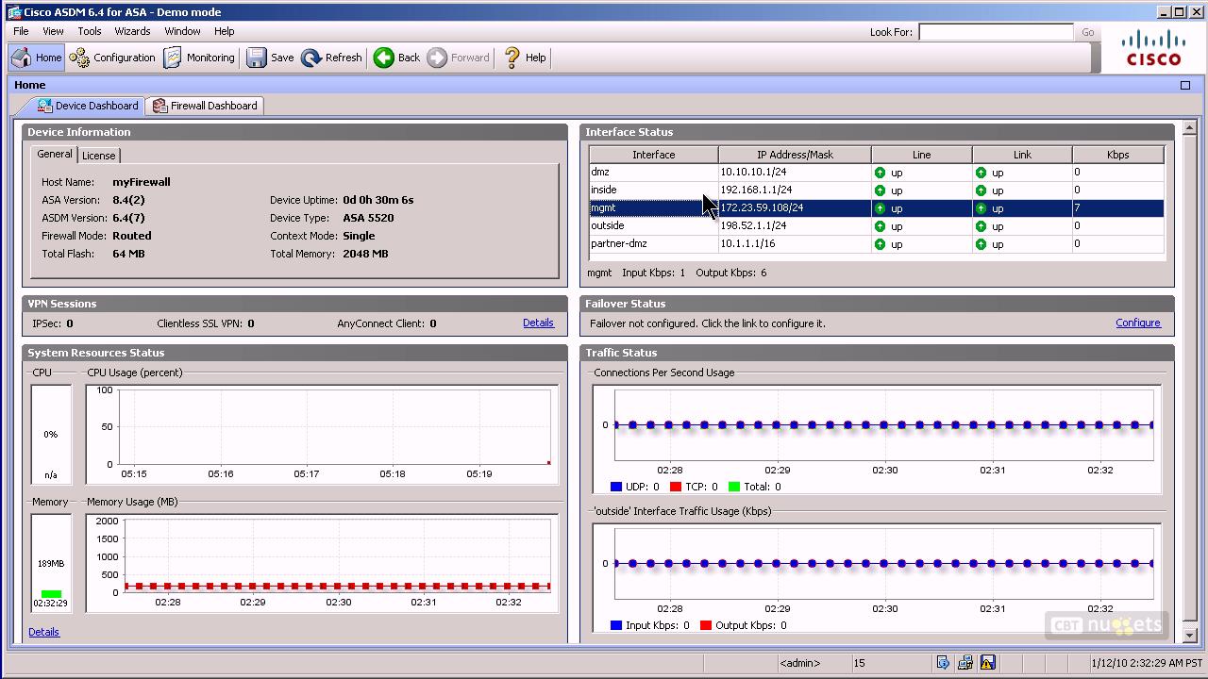The height and width of the screenshot is (679, 1208).
Task: Open Help from the toolbar
Action: pyautogui.click(x=524, y=58)
